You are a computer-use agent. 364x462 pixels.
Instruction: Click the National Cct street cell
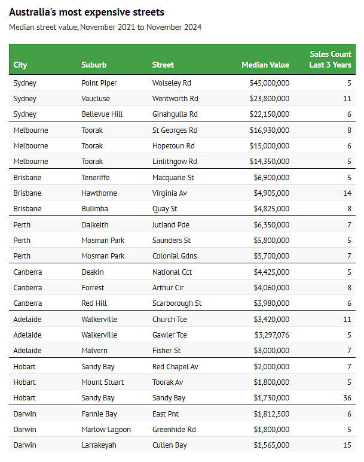tap(172, 272)
